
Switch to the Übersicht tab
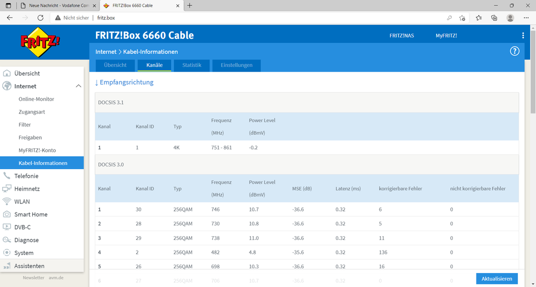(115, 65)
